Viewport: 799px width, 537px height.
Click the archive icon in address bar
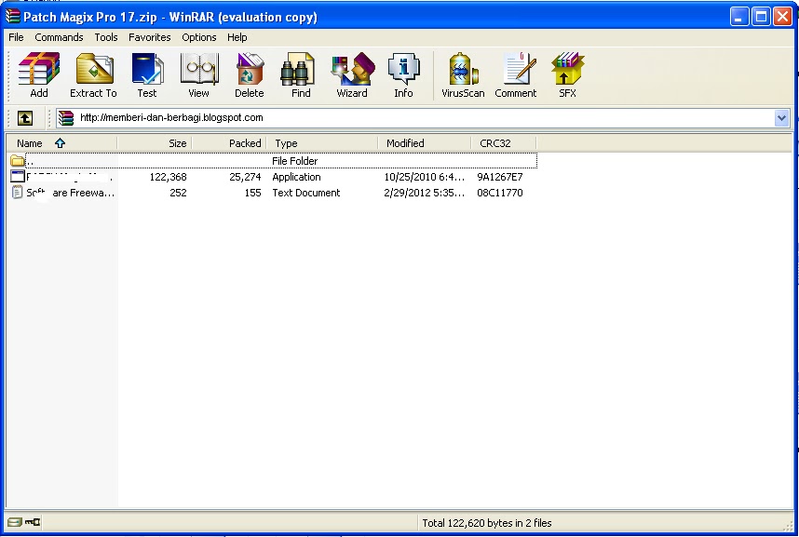coord(66,117)
